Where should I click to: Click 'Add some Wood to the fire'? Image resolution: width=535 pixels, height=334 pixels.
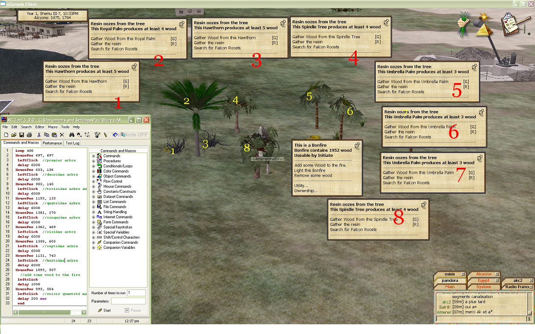[320, 165]
